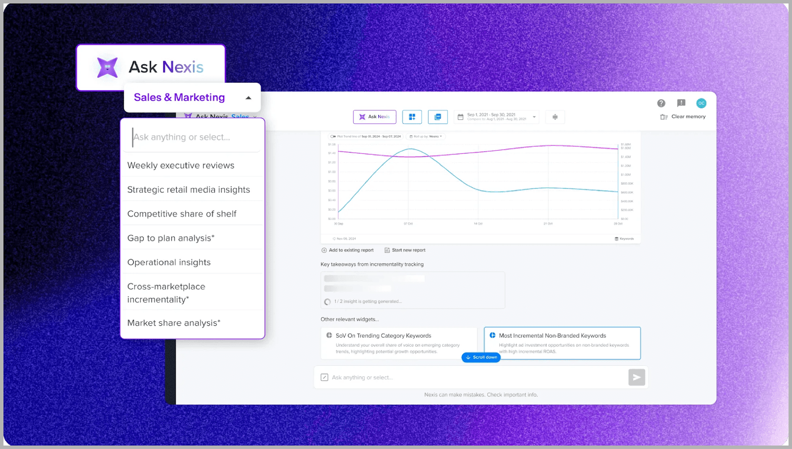The height and width of the screenshot is (449, 792).
Task: Select Strategic retail media insights option
Action: pyautogui.click(x=192, y=190)
